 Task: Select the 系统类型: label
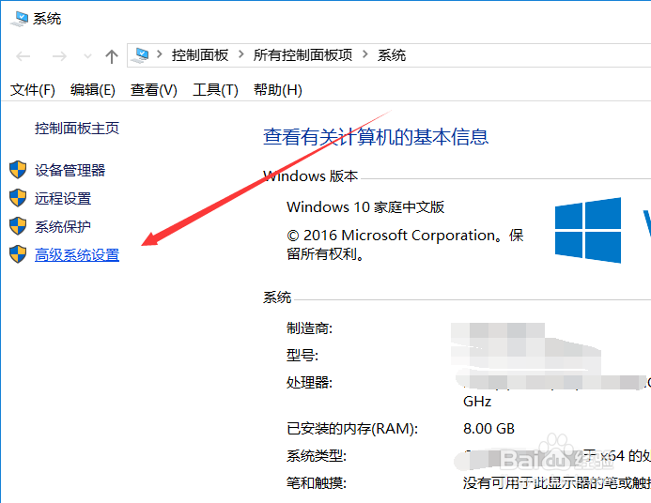317,456
